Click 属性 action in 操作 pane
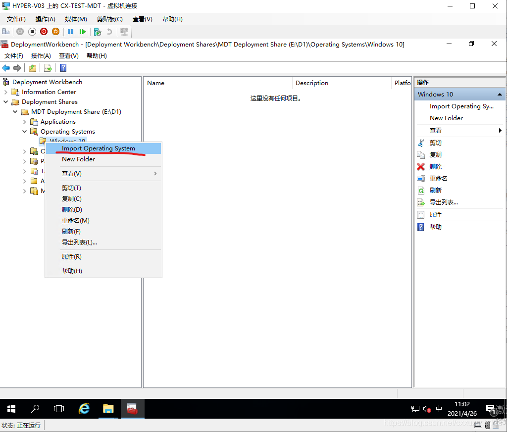This screenshot has height=432, width=507. [435, 215]
